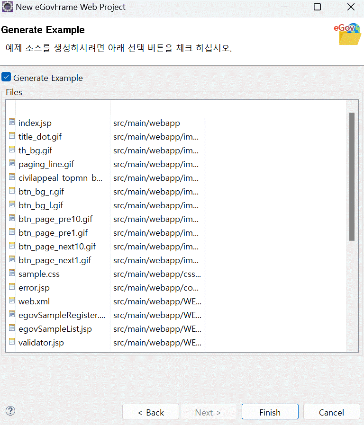Click the file icon beside paging_line.gif
The height and width of the screenshot is (425, 364).
tap(12, 163)
